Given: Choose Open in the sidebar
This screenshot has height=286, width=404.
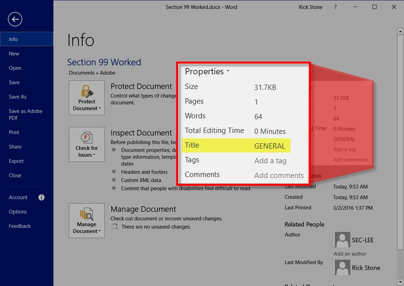Looking at the screenshot, I should coord(26,68).
